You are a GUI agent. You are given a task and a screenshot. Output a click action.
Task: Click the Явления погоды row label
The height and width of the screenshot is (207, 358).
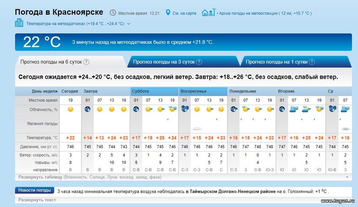(42, 124)
